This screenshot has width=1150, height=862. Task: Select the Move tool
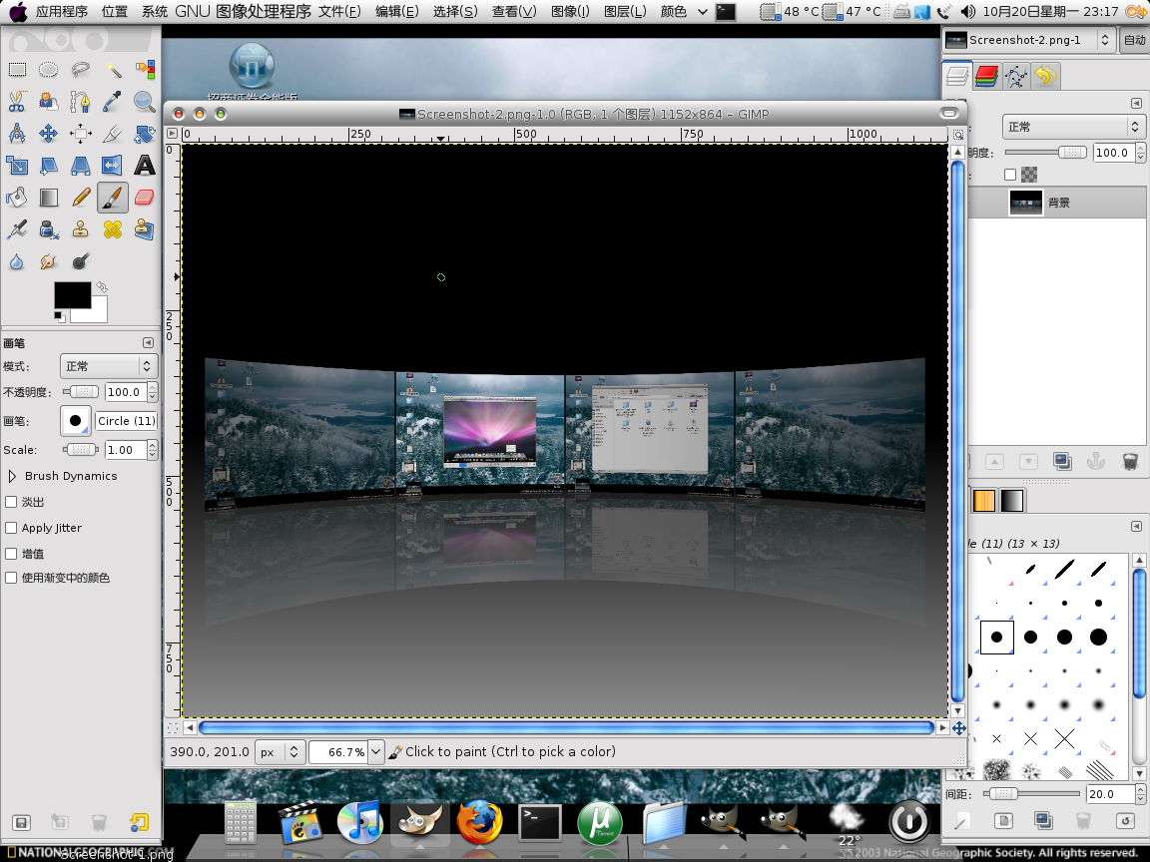(48, 134)
